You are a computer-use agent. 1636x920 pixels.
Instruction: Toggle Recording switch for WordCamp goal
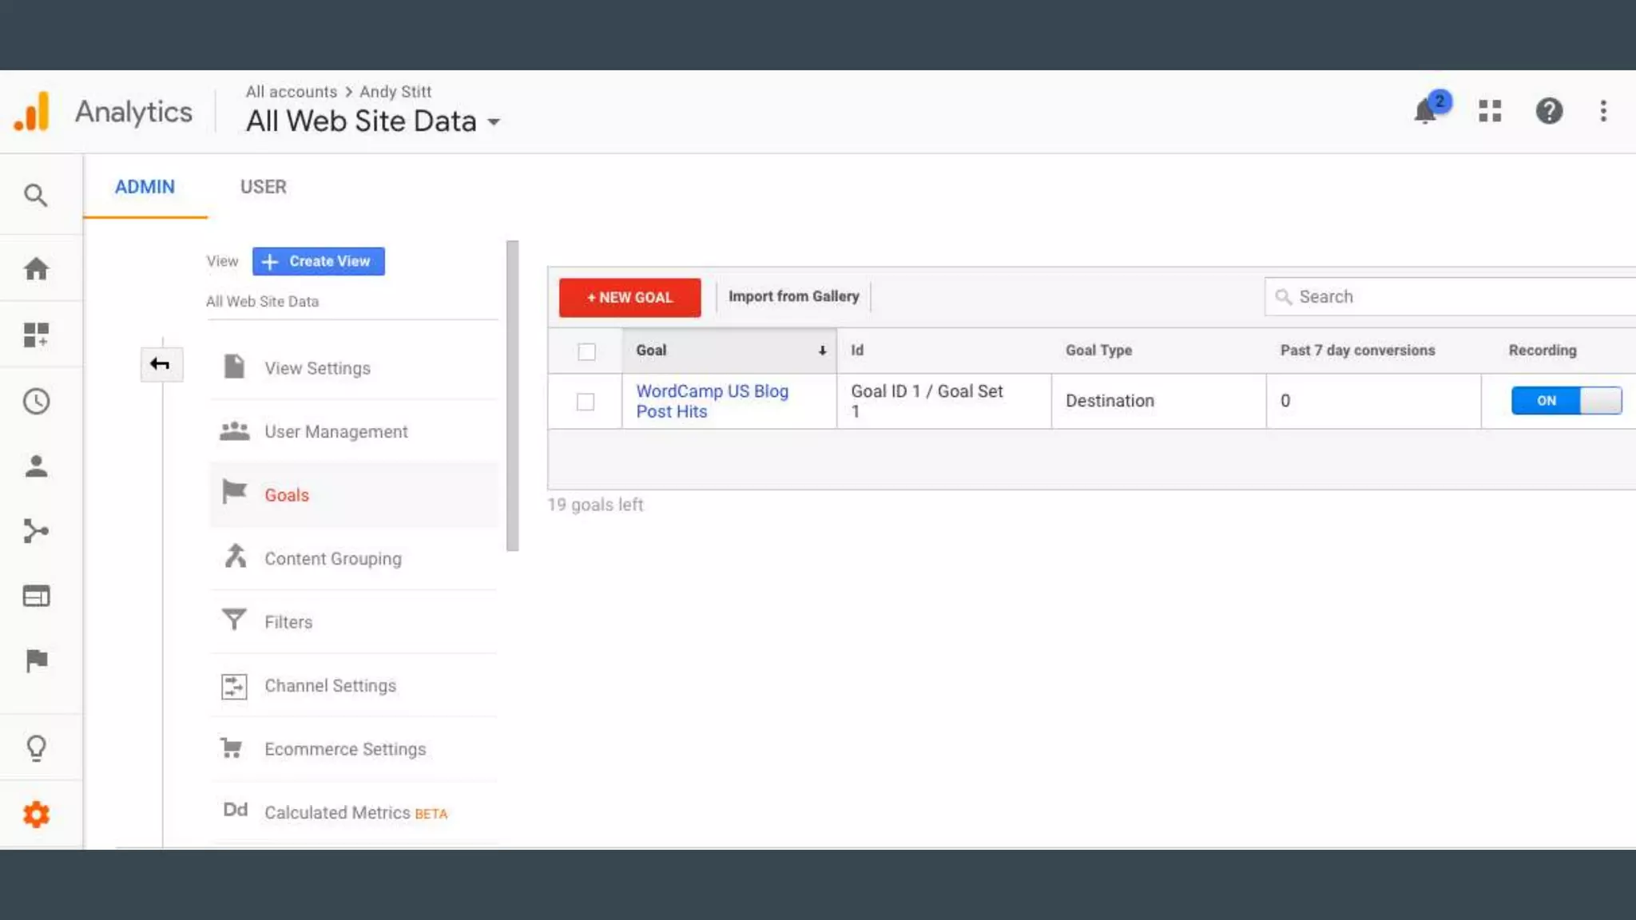pos(1566,401)
